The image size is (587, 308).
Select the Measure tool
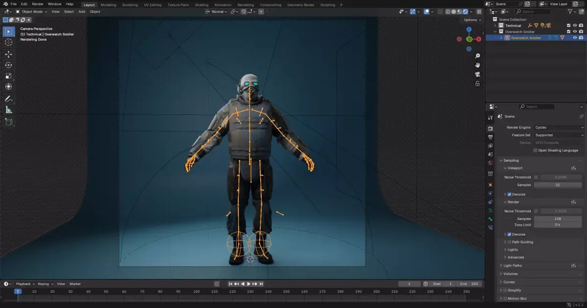point(8,110)
